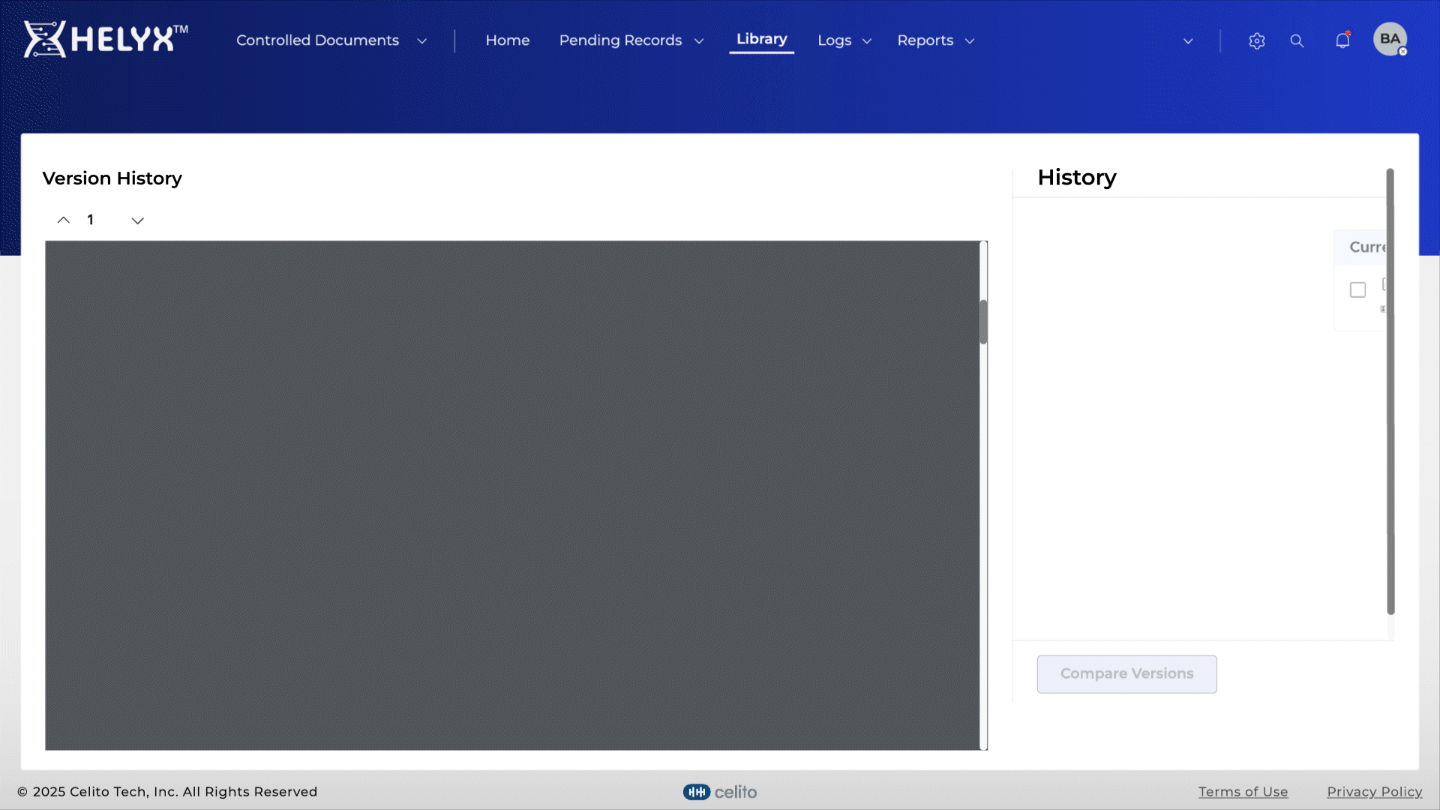The image size is (1440, 810).
Task: Open the Terms of Use link
Action: [1243, 792]
